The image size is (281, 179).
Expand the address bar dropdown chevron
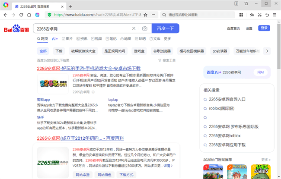[x=153, y=15]
